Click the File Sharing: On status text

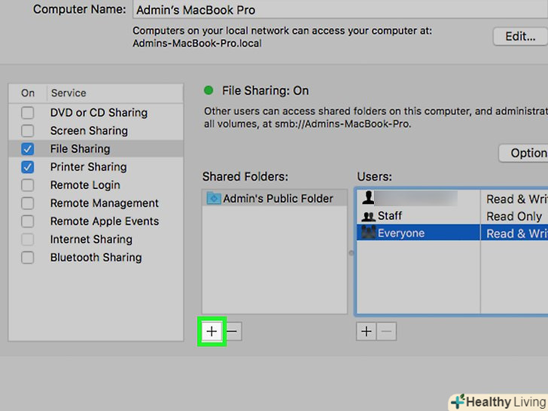[265, 91]
